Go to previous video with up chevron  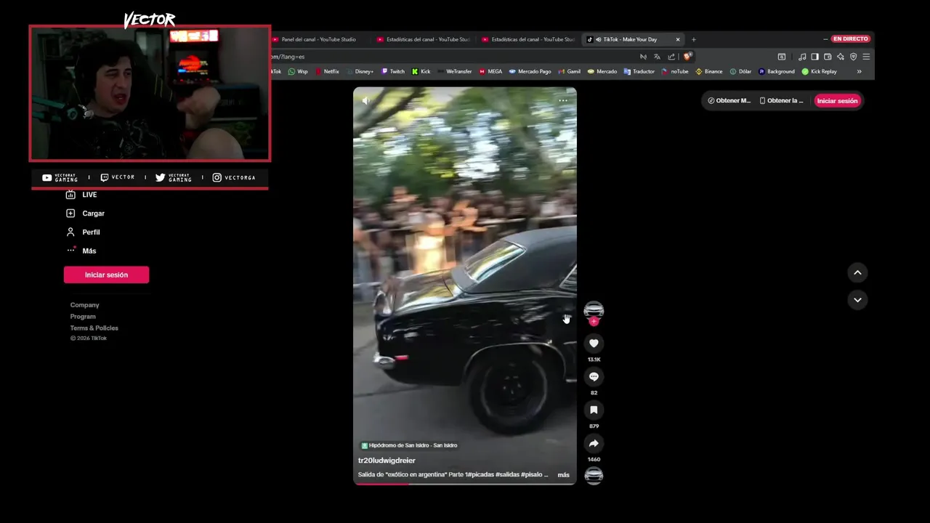pos(857,272)
